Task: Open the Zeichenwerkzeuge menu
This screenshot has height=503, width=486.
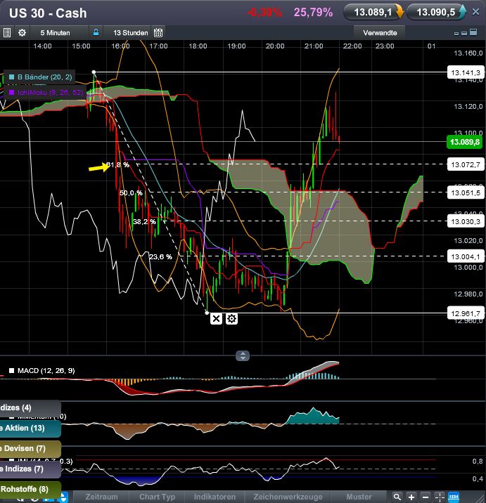Action: click(x=288, y=497)
